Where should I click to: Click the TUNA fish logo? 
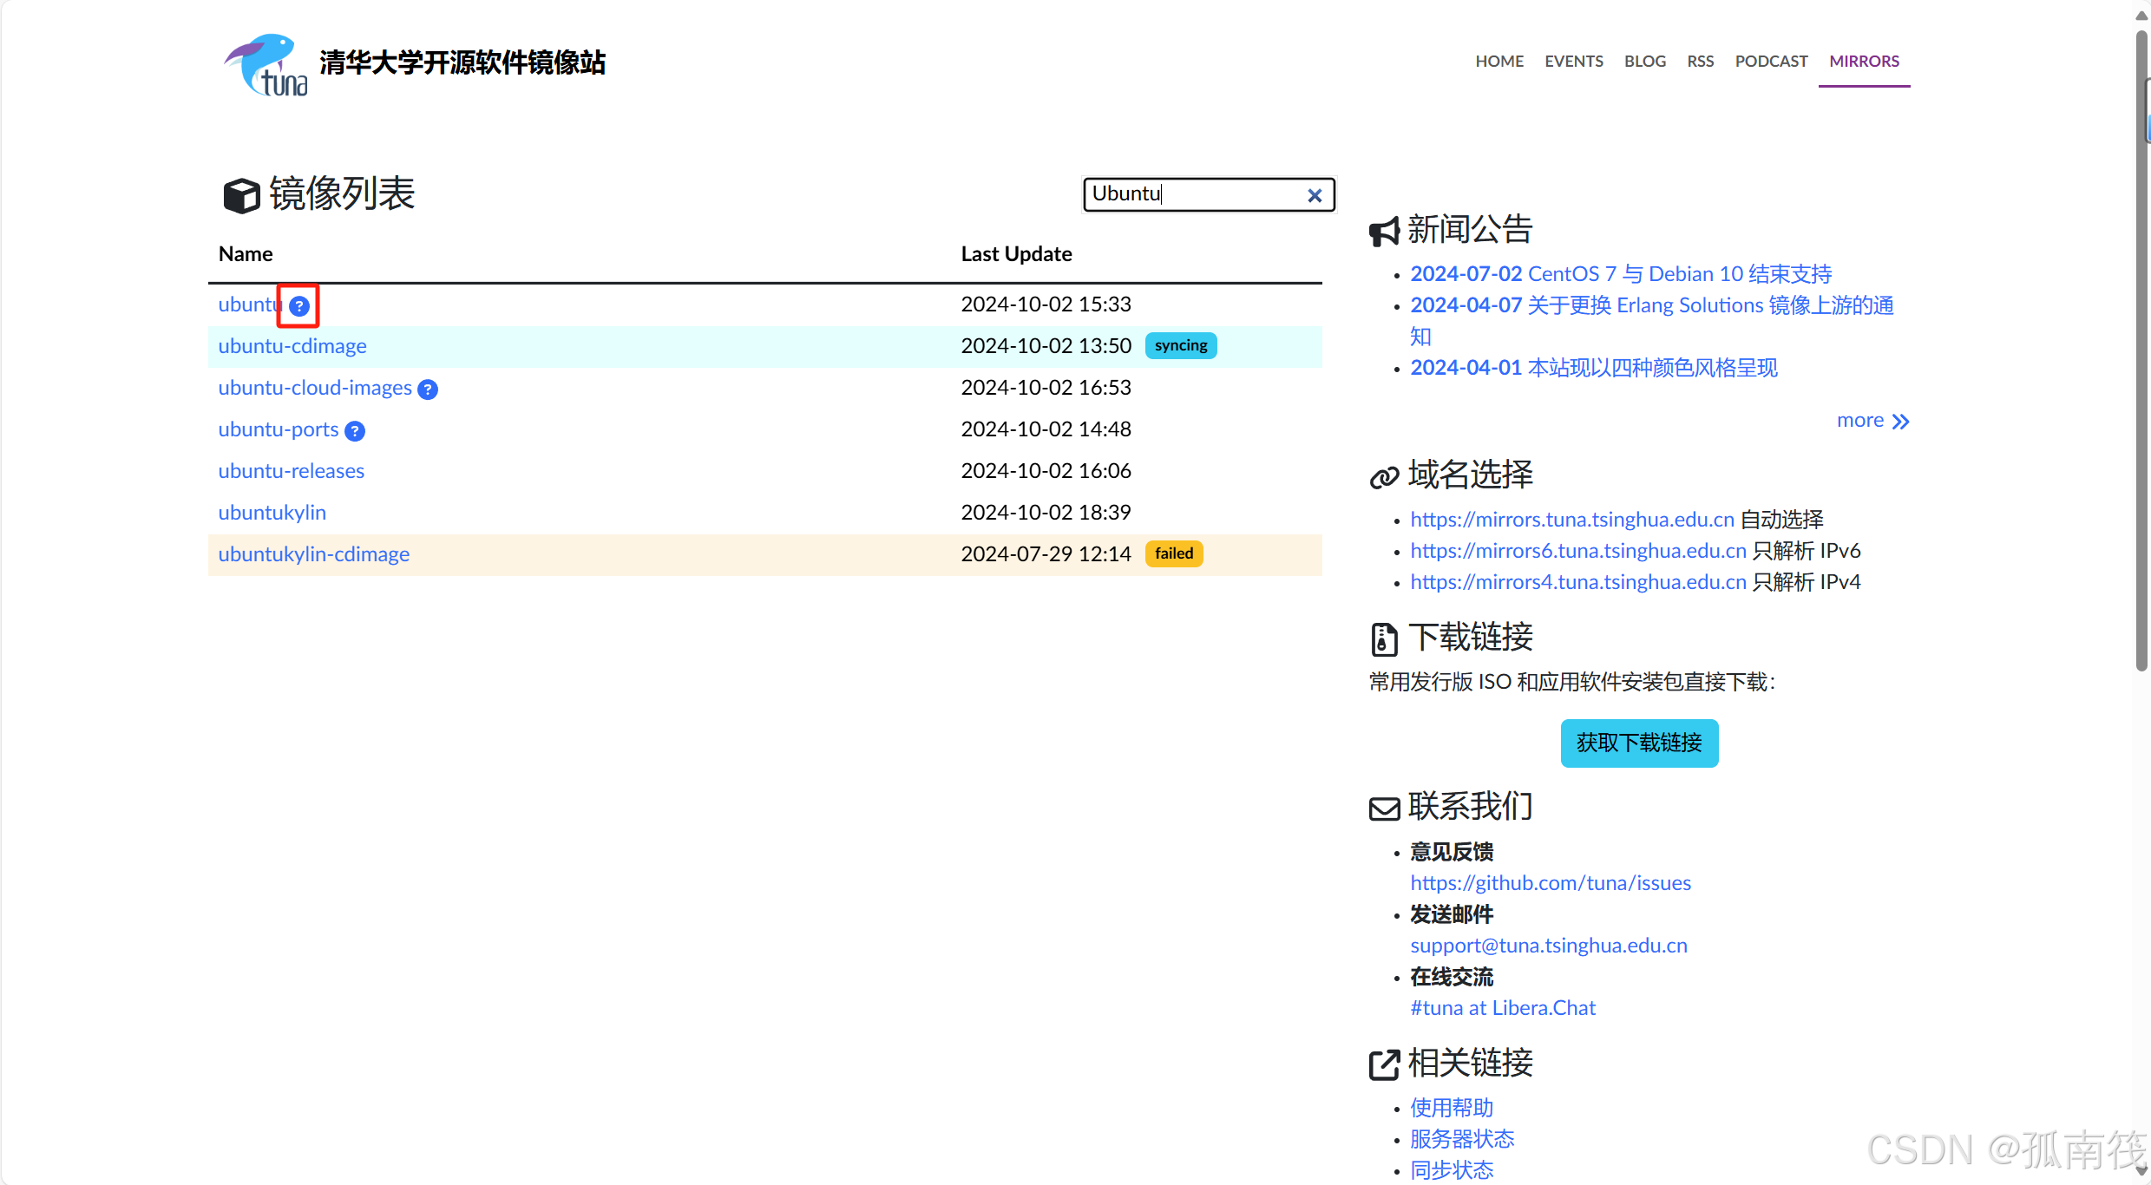[x=266, y=65]
